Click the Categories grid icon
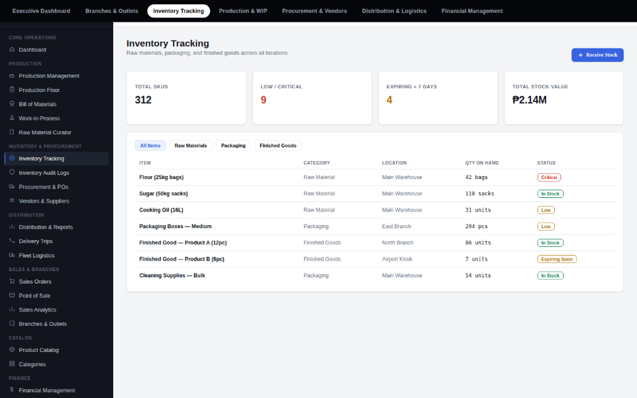637x398 pixels. (x=12, y=364)
